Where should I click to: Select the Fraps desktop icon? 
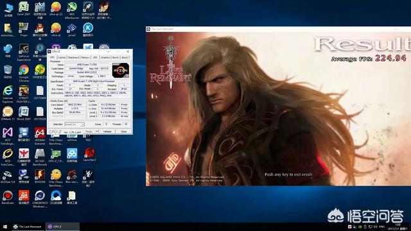pos(24,30)
